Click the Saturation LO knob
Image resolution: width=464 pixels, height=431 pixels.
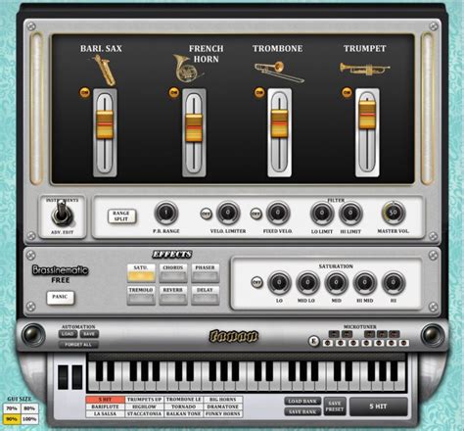tap(279, 282)
